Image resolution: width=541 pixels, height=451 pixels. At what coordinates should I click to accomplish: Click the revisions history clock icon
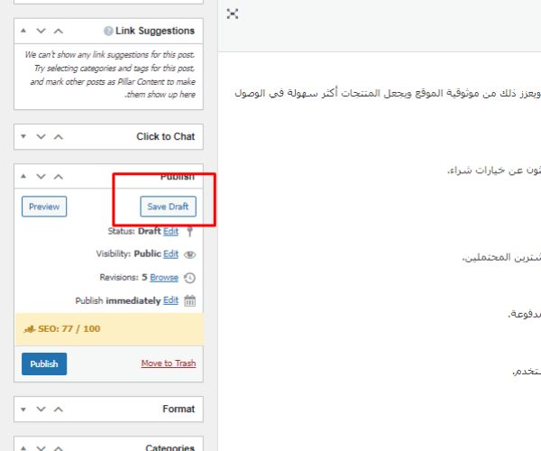click(189, 278)
